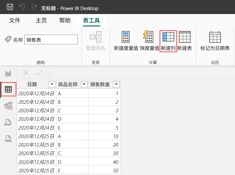
Task: Click date cell in row with quantity 30
Action: click(37, 153)
